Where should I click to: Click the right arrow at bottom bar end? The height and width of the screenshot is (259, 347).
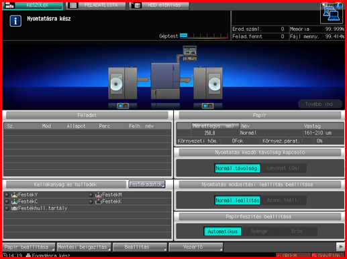pyautogui.click(x=341, y=247)
